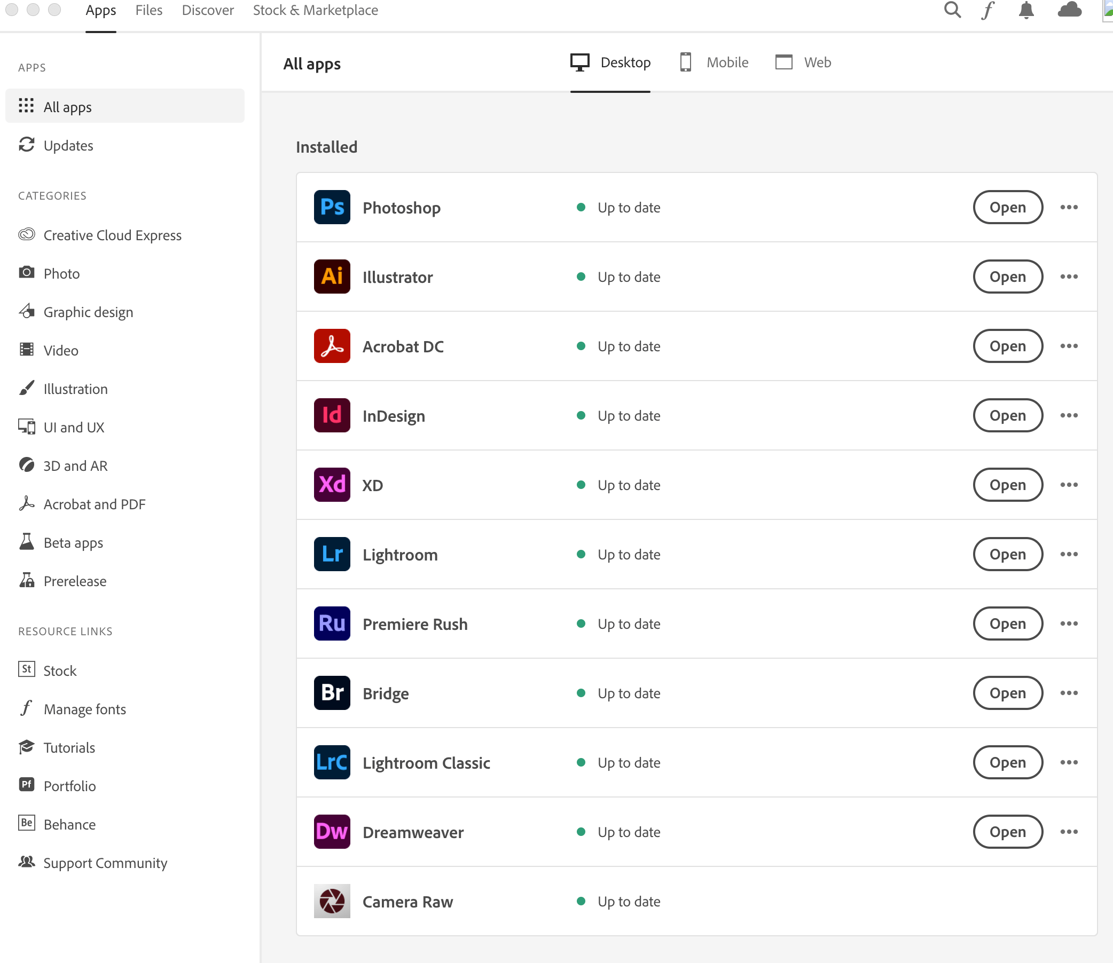Click the Photoshop app icon
The height and width of the screenshot is (963, 1113).
(x=332, y=207)
